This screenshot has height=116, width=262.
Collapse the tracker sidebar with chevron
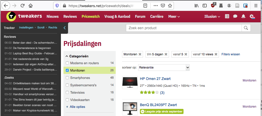(x=65, y=28)
